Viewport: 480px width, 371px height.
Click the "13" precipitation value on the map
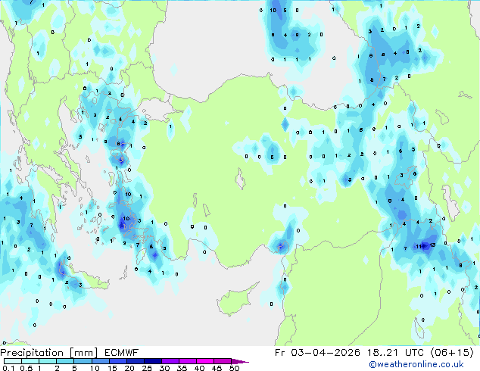[432, 245]
